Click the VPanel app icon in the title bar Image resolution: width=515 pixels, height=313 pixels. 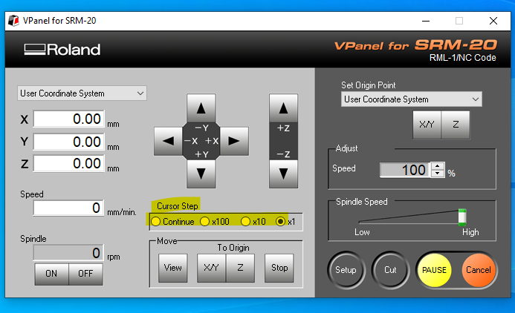coord(13,21)
